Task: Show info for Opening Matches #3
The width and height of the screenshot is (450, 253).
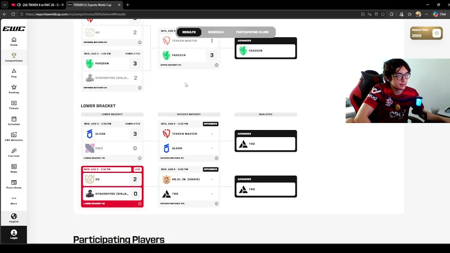Action: [x=140, y=43]
